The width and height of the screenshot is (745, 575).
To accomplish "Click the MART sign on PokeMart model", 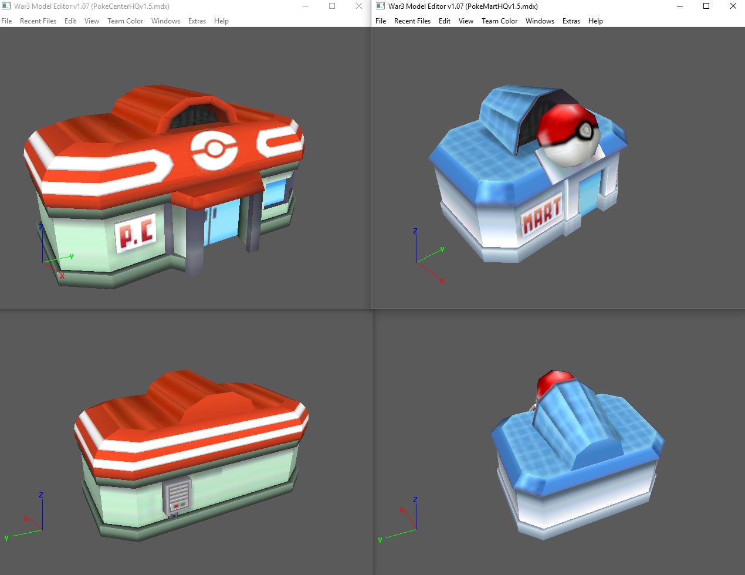I will [541, 214].
